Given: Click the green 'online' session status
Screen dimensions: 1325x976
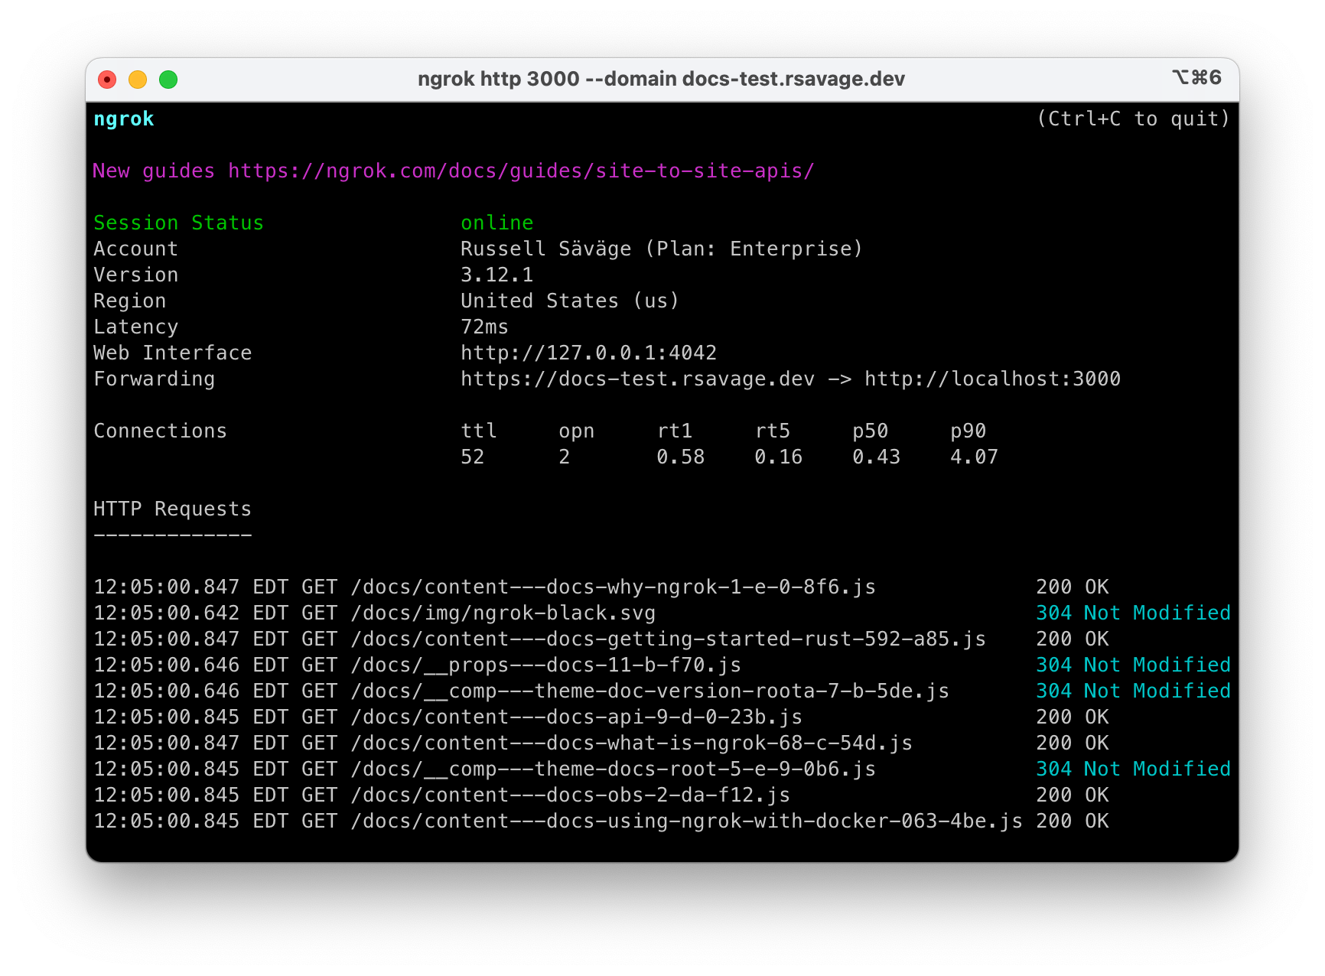Looking at the screenshot, I should [x=496, y=223].
